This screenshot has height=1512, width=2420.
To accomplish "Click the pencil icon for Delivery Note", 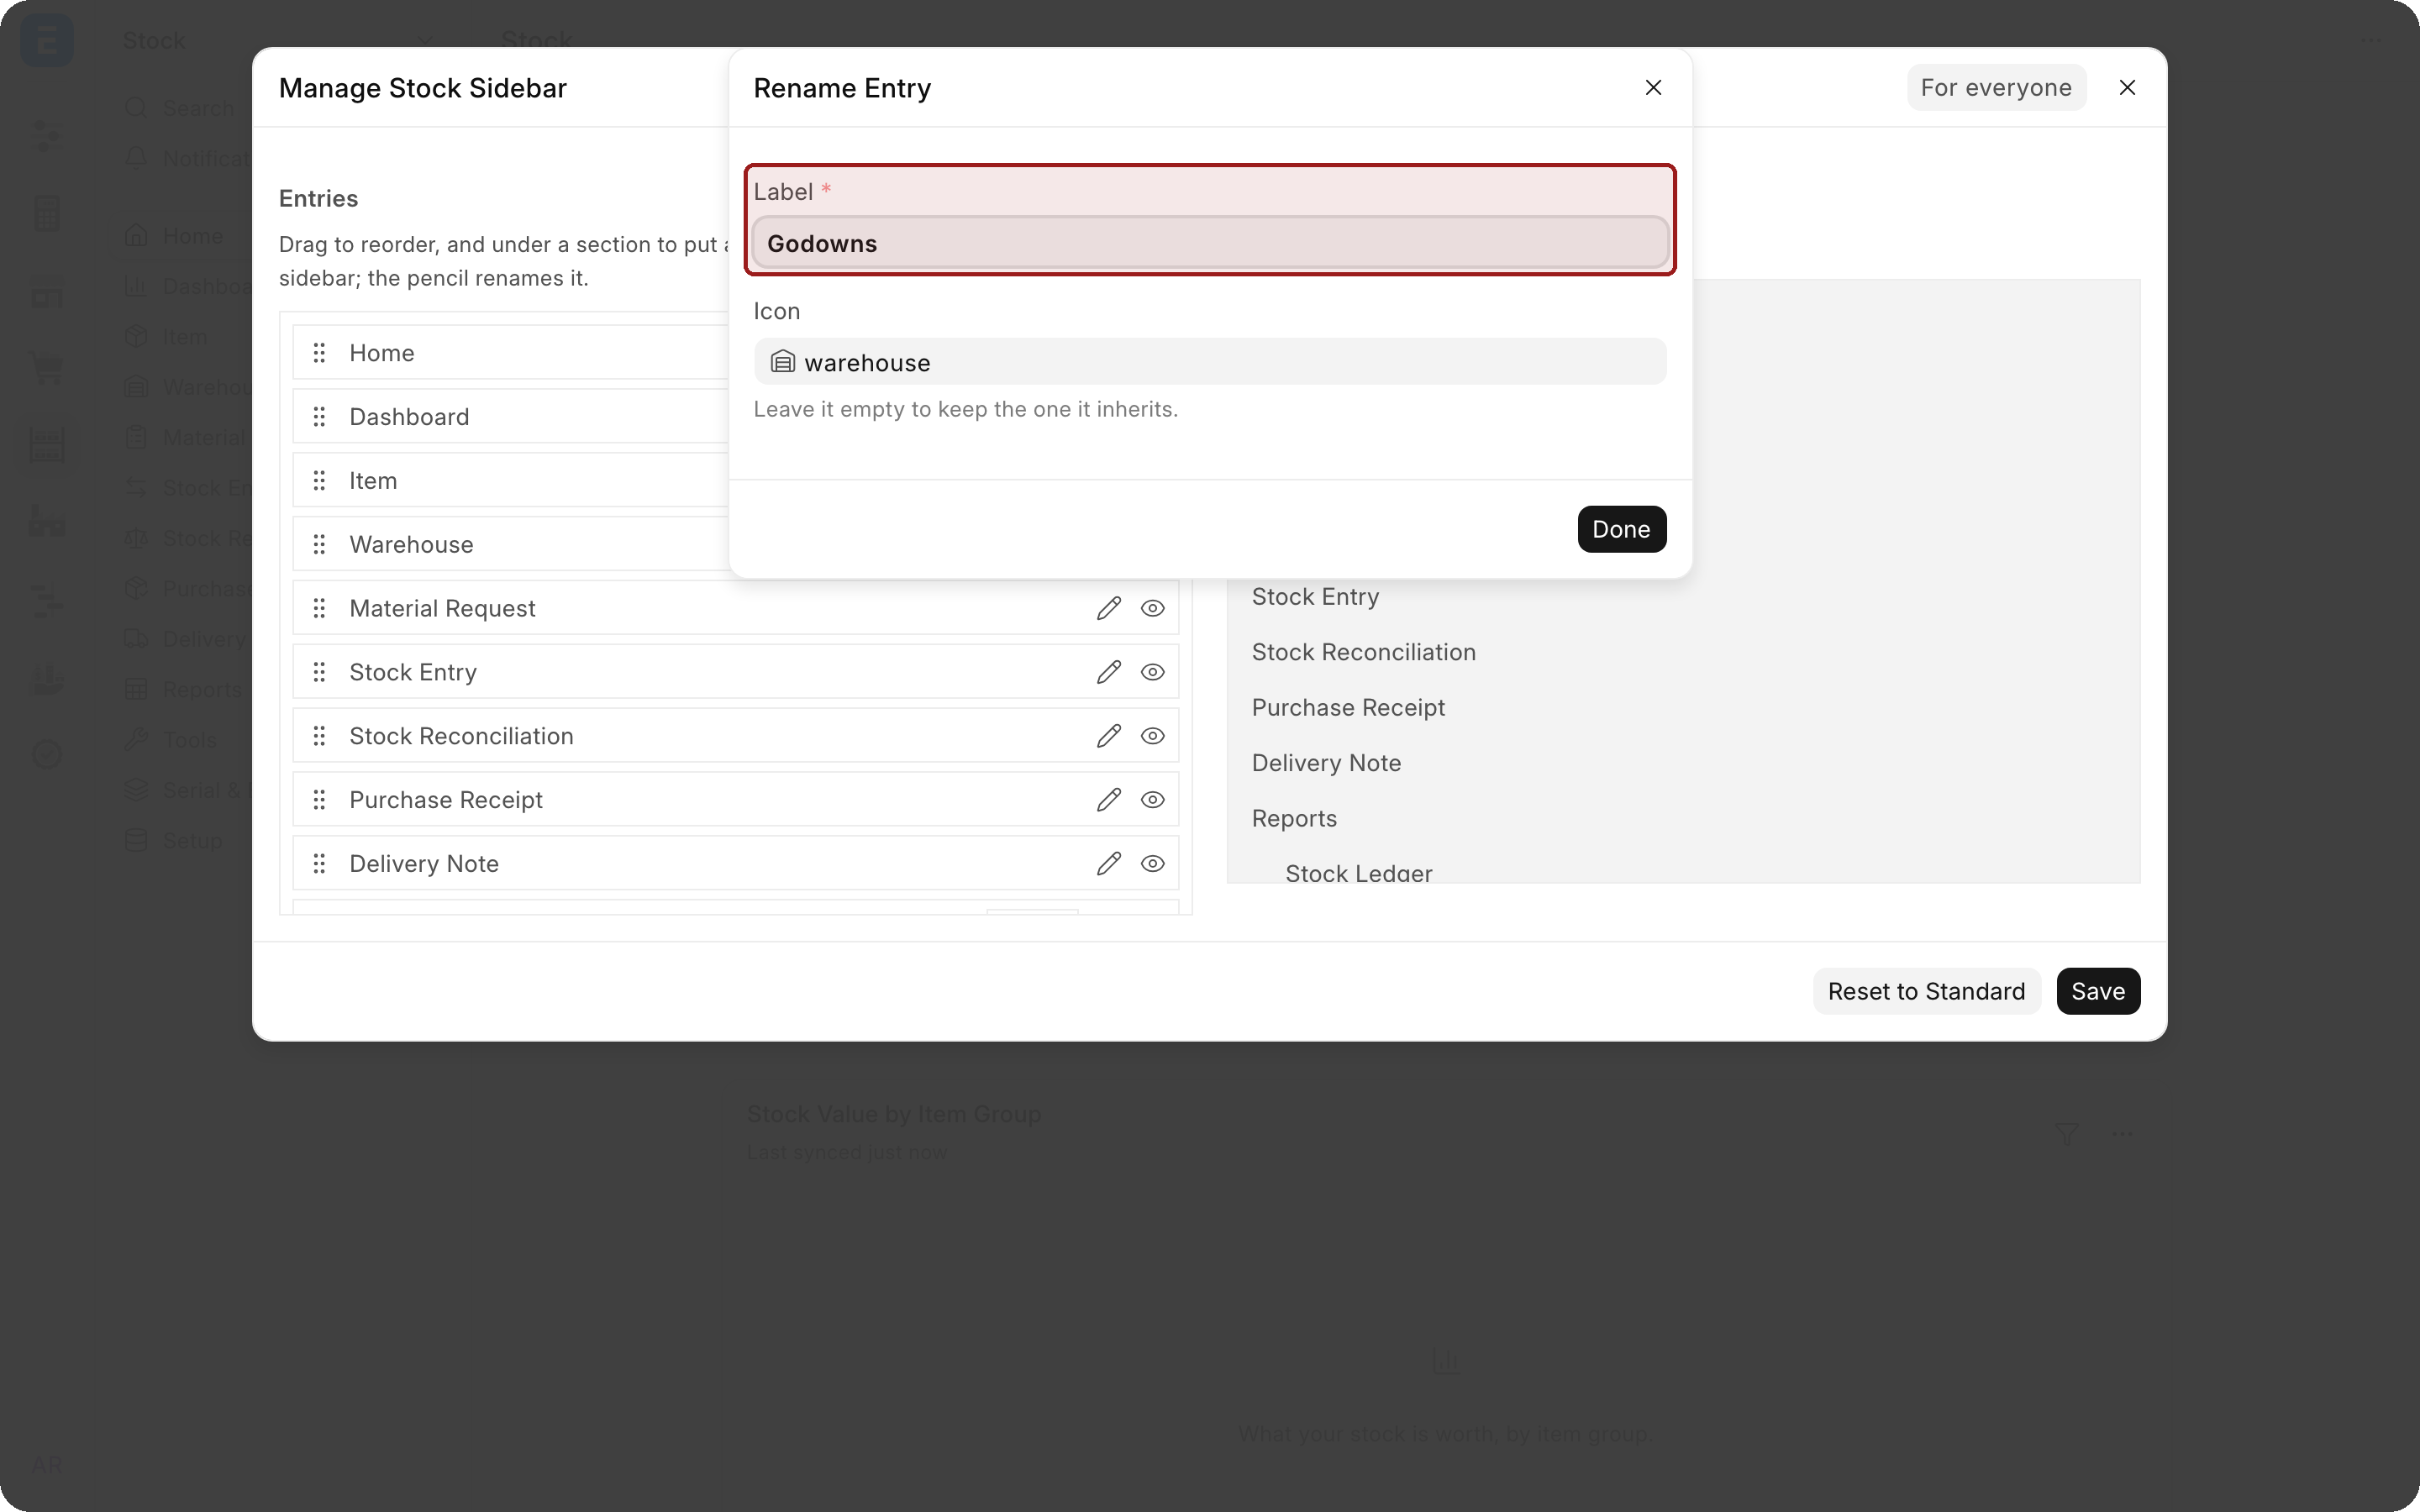I will (1108, 864).
